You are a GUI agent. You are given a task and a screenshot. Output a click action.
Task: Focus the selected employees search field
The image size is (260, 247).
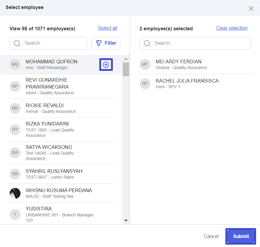(x=195, y=43)
